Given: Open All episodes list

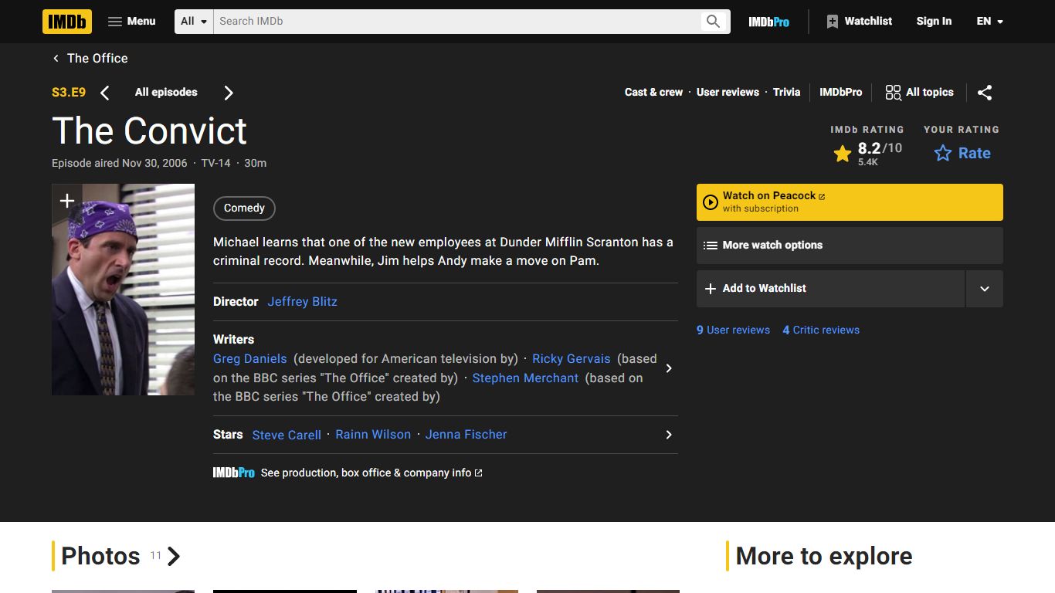Looking at the screenshot, I should [x=166, y=92].
